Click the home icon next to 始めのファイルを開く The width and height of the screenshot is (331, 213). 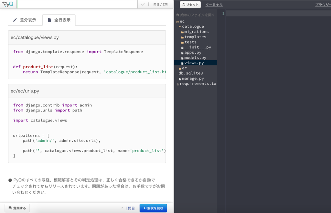[178, 15]
